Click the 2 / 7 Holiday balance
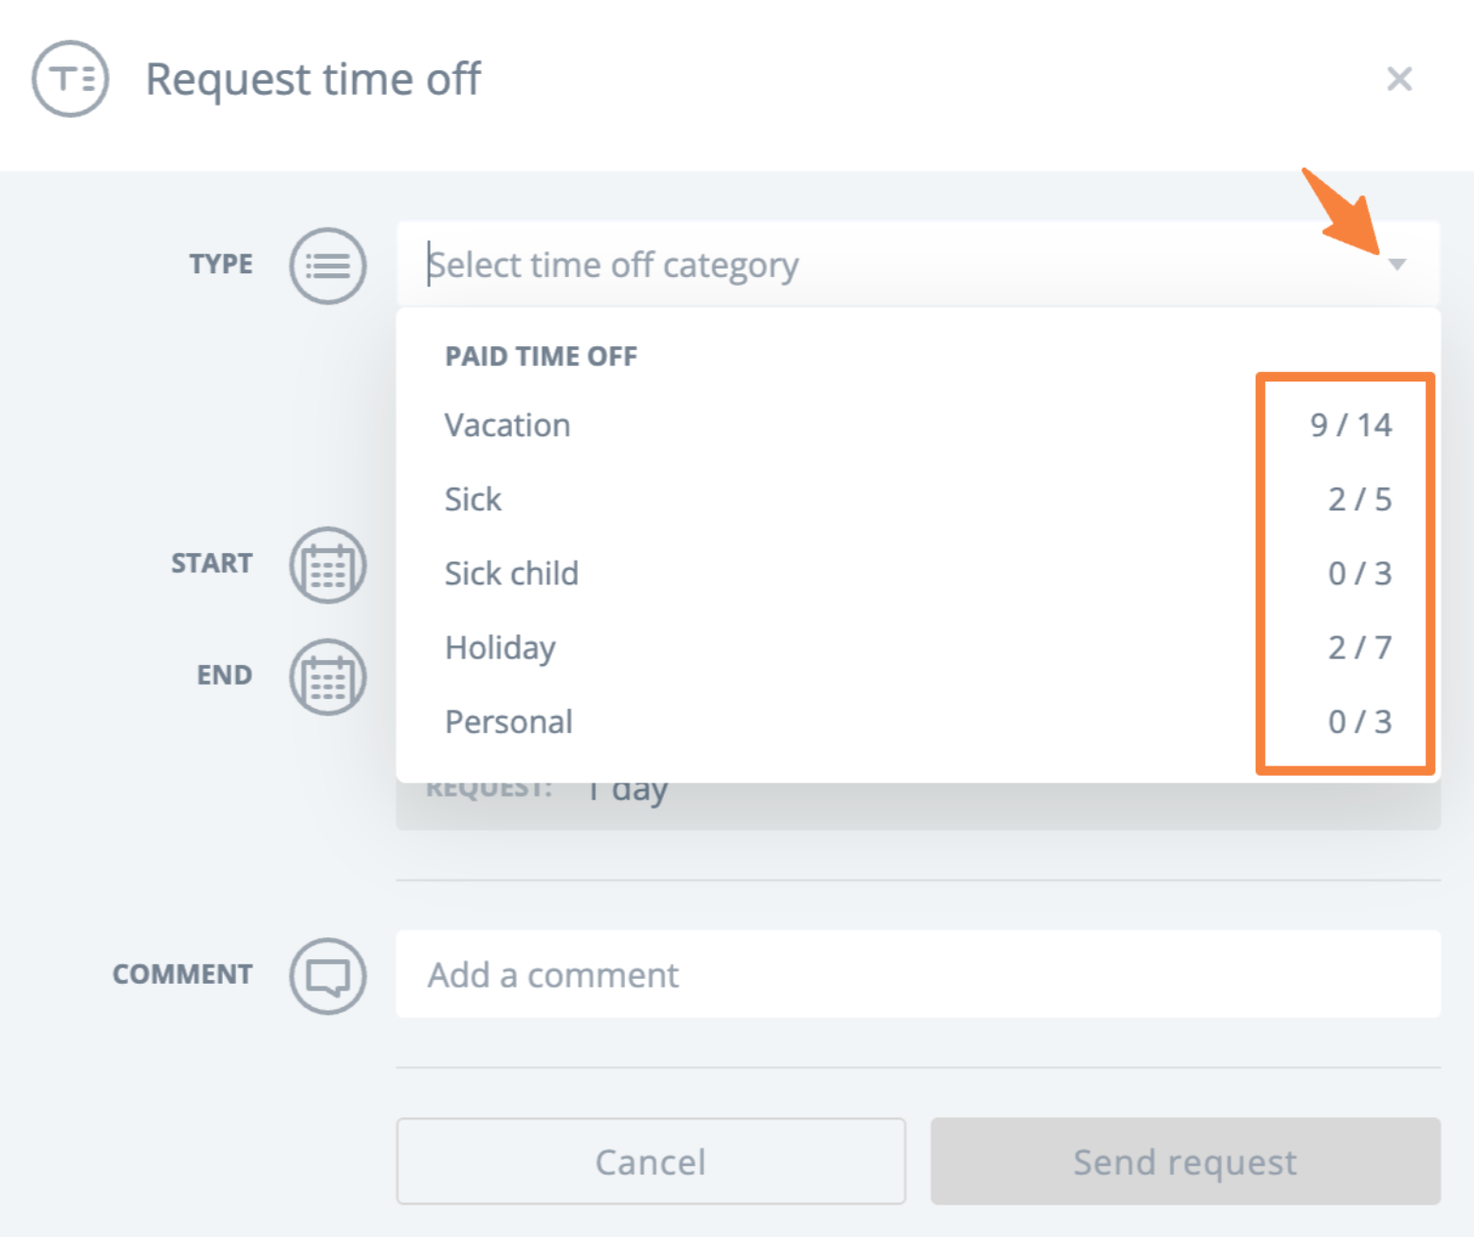 pyautogui.click(x=1359, y=648)
